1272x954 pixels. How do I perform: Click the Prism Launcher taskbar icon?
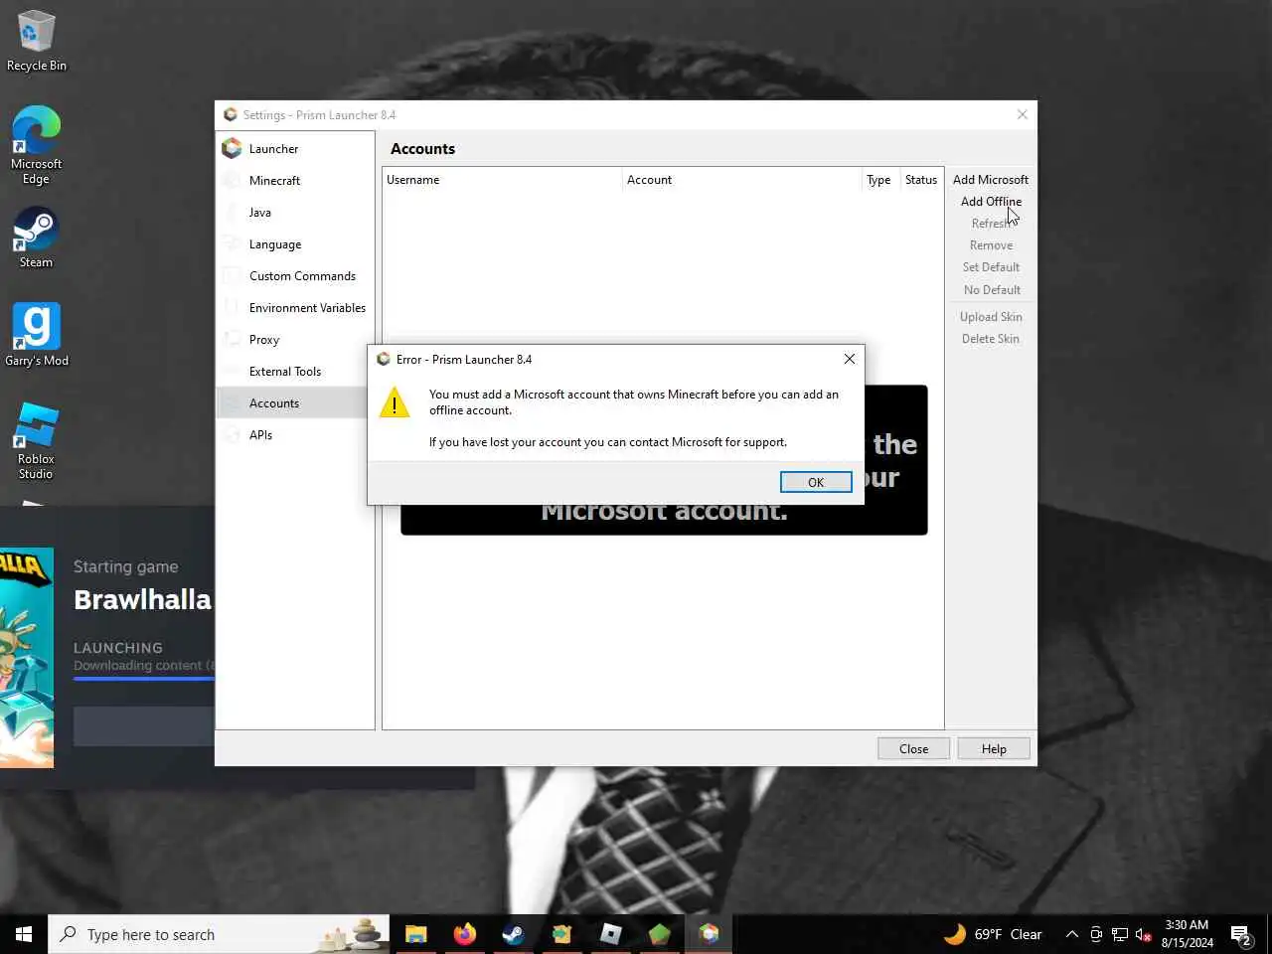coord(709,934)
